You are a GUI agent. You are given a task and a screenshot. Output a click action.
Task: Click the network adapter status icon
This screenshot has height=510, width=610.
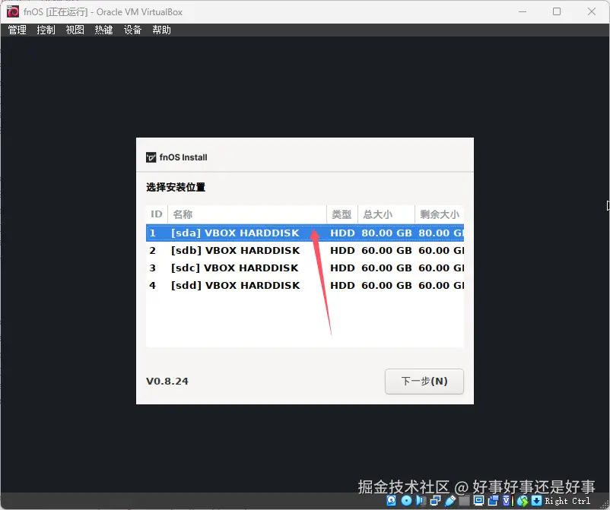coord(435,501)
